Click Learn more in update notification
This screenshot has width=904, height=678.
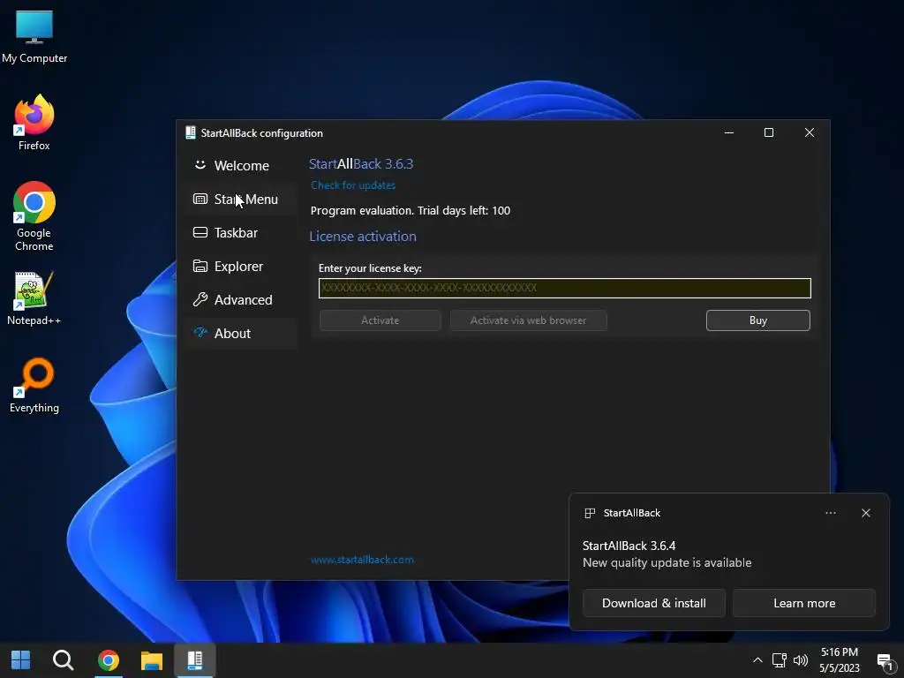[804, 603]
